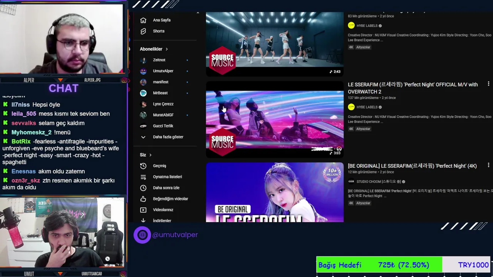Click 4K badge on Perfect Night OFFICIAL result
The image size is (493, 277).
click(x=351, y=129)
